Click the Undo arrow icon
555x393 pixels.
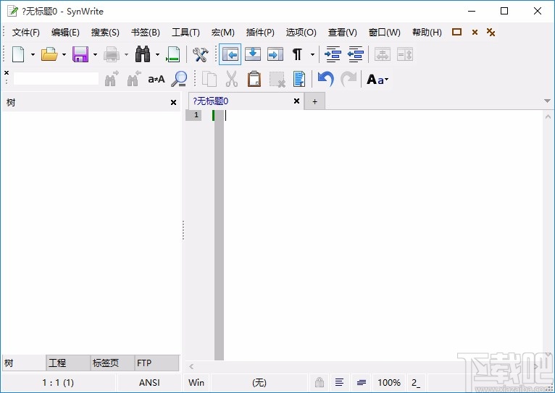325,79
